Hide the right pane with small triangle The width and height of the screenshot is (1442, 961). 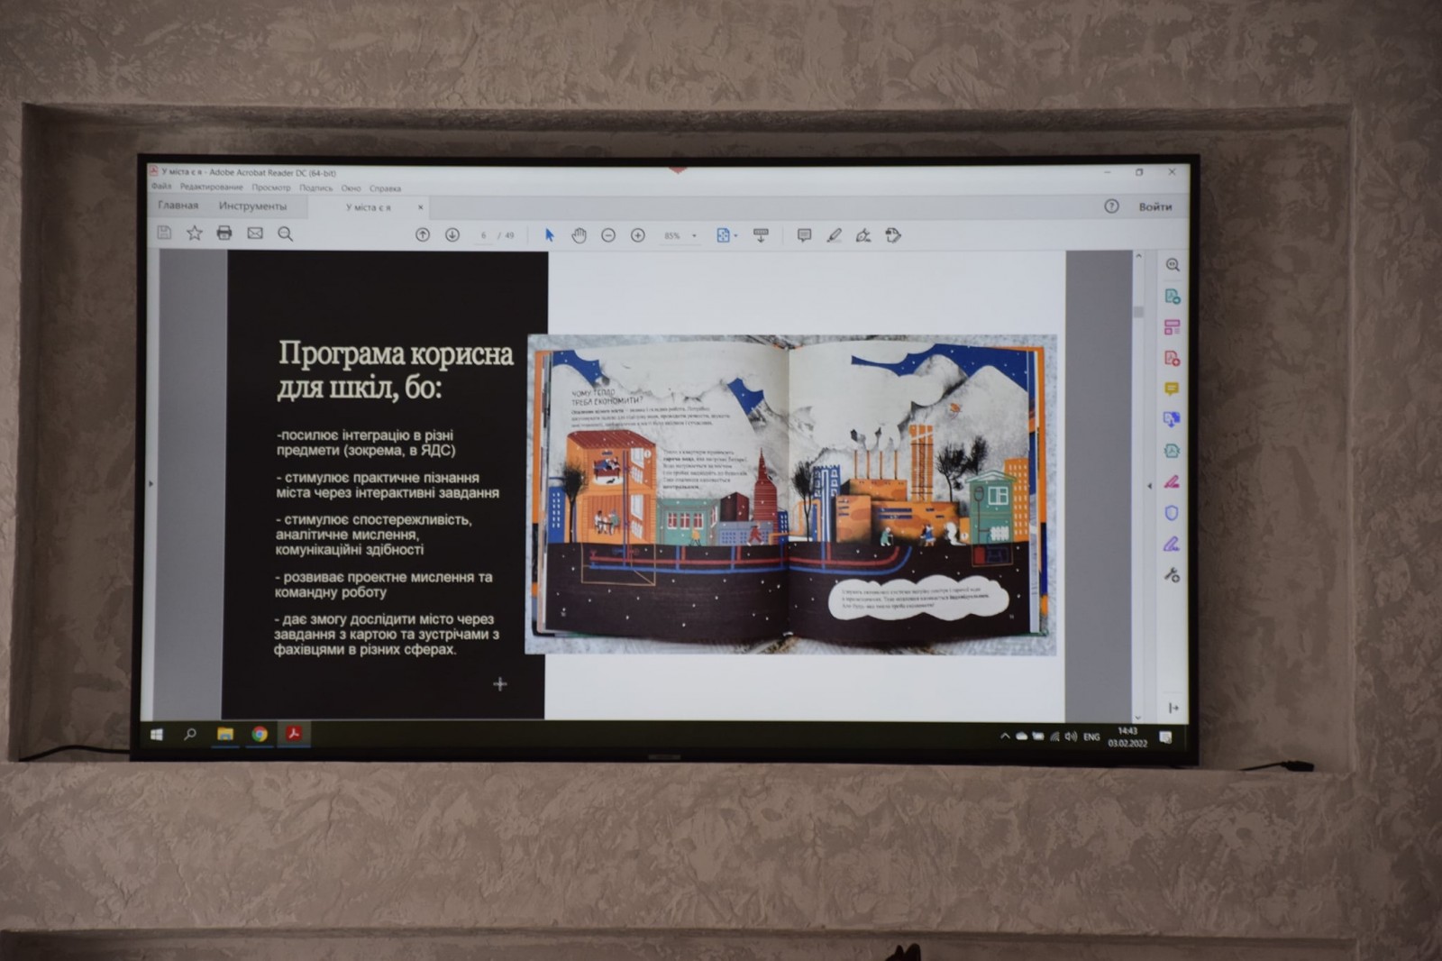pyautogui.click(x=1149, y=486)
